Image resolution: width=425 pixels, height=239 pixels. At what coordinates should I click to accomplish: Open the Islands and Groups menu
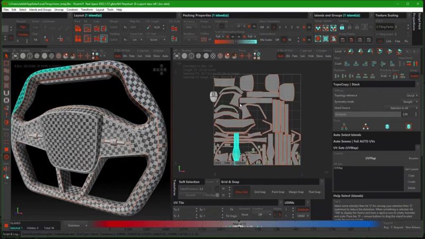40,10
